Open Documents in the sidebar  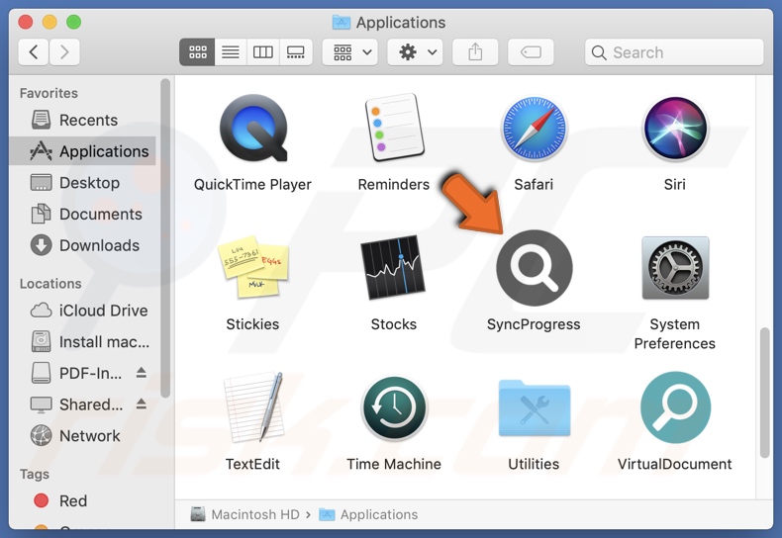[83, 215]
